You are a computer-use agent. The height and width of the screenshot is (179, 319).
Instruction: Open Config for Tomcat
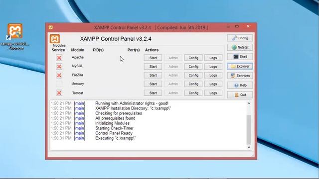coord(193,93)
